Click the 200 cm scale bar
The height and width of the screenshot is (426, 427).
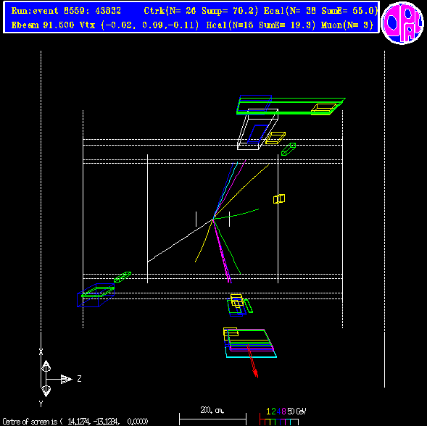tap(212, 419)
